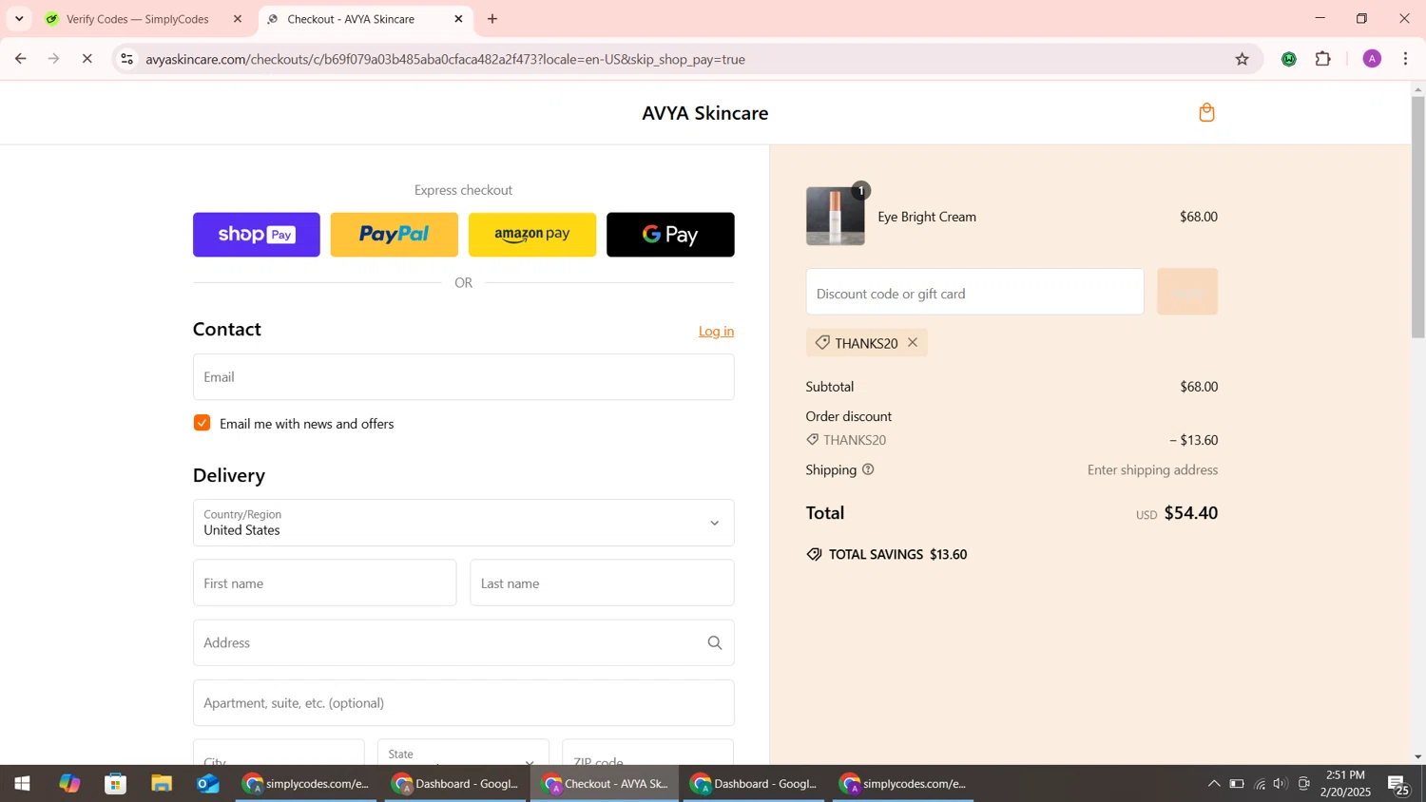Focus the ZIP code field
Screen dimensions: 1426x802
[x=647, y=753]
